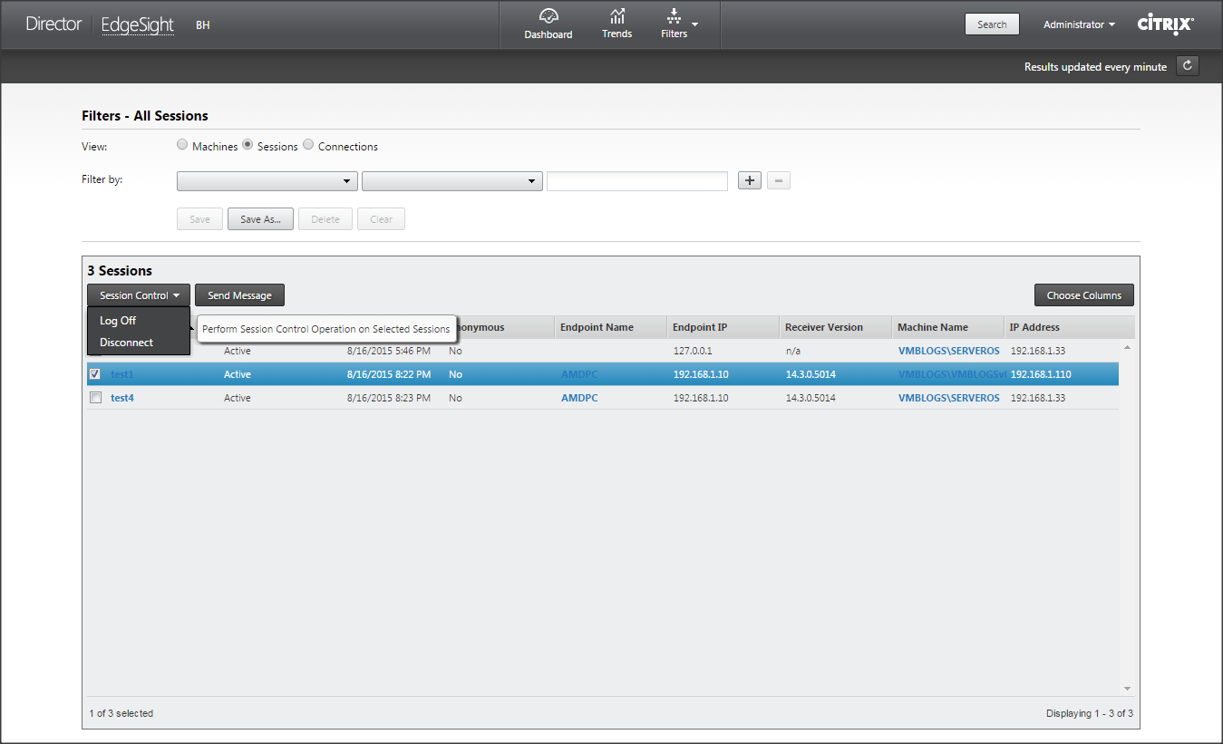This screenshot has height=744, width=1223.
Task: Choose Disconnect from Session Control menu
Action: click(126, 343)
